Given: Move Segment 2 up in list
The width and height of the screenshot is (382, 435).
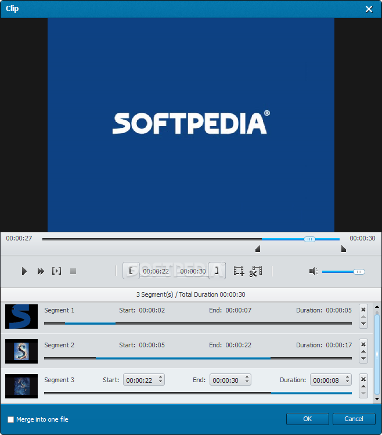Looking at the screenshot, I should pos(363,351).
